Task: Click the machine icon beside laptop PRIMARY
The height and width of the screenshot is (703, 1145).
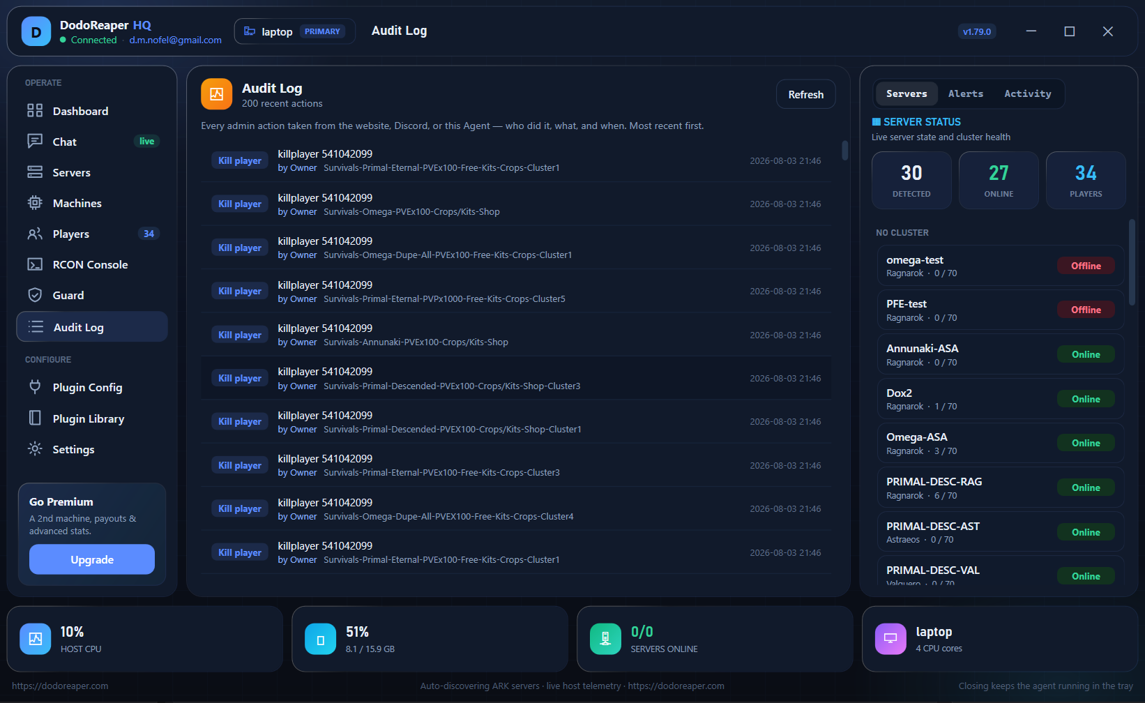Action: pyautogui.click(x=250, y=31)
